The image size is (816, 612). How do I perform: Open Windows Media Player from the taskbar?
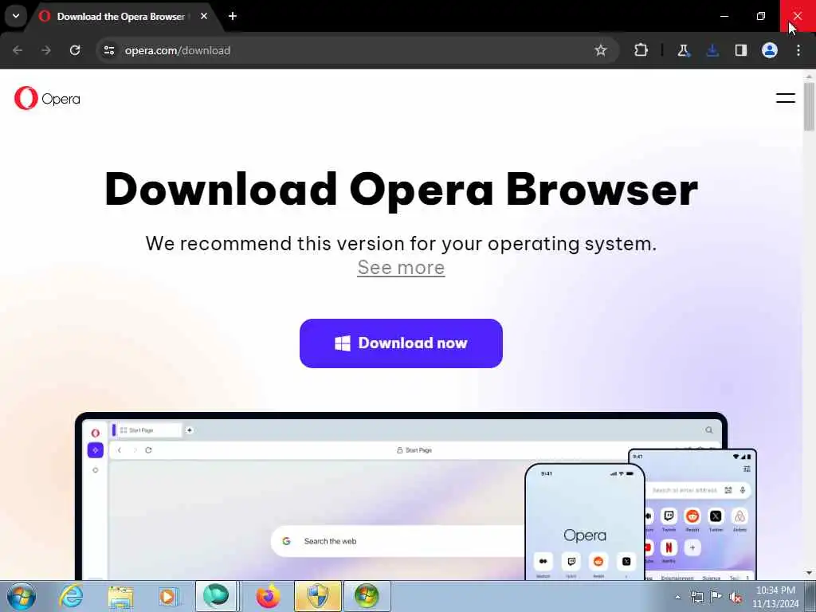click(x=169, y=596)
